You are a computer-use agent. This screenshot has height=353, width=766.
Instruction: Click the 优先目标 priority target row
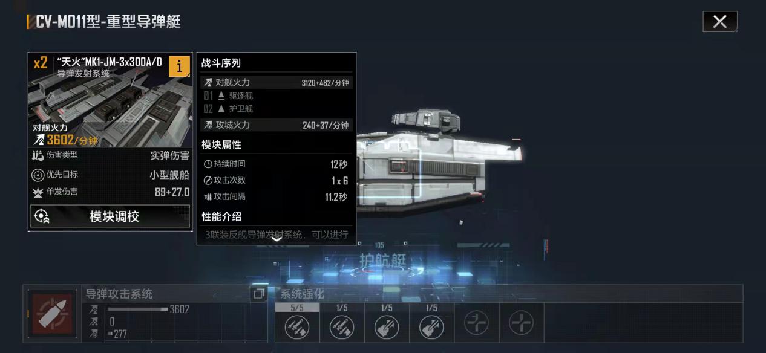click(110, 175)
